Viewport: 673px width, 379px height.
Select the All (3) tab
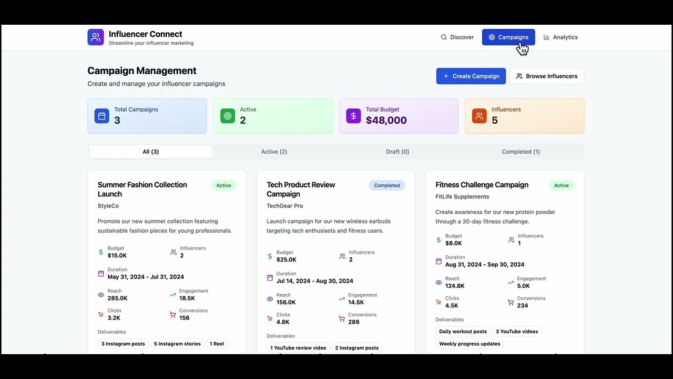tap(151, 152)
